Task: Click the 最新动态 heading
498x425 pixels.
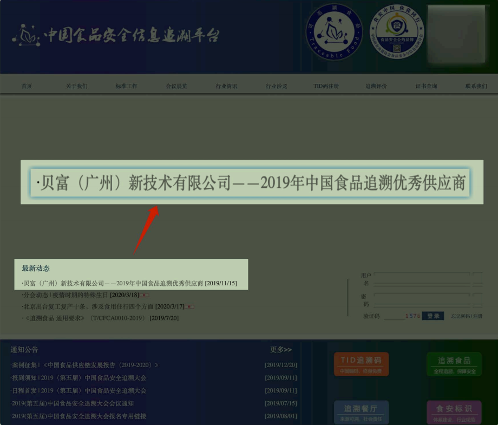Action: tap(36, 269)
